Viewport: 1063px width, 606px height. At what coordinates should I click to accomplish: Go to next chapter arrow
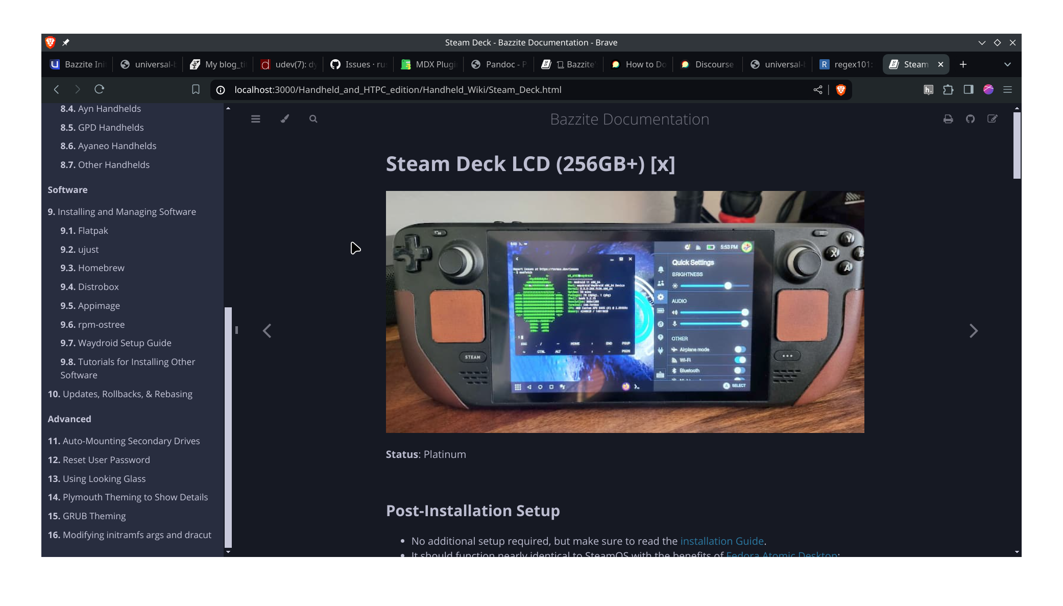pos(974,331)
